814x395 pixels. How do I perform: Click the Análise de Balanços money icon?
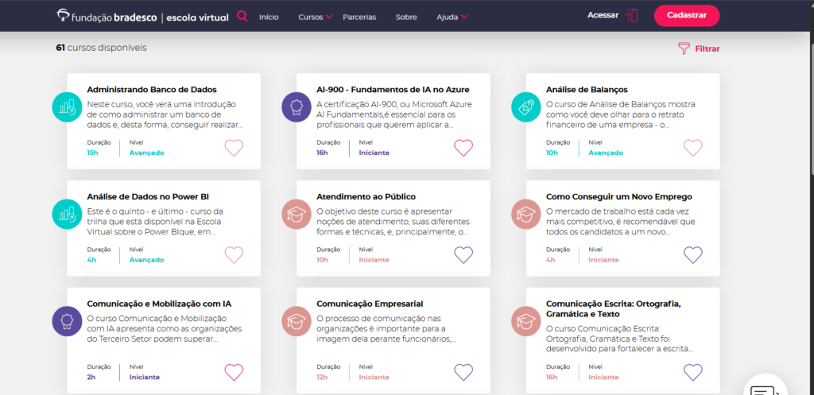526,107
